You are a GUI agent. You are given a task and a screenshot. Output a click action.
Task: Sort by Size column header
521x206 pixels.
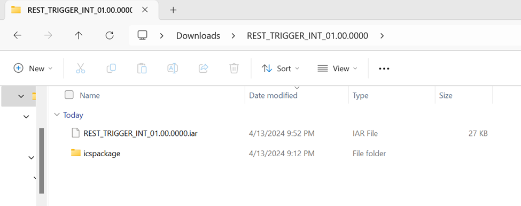tap(446, 96)
